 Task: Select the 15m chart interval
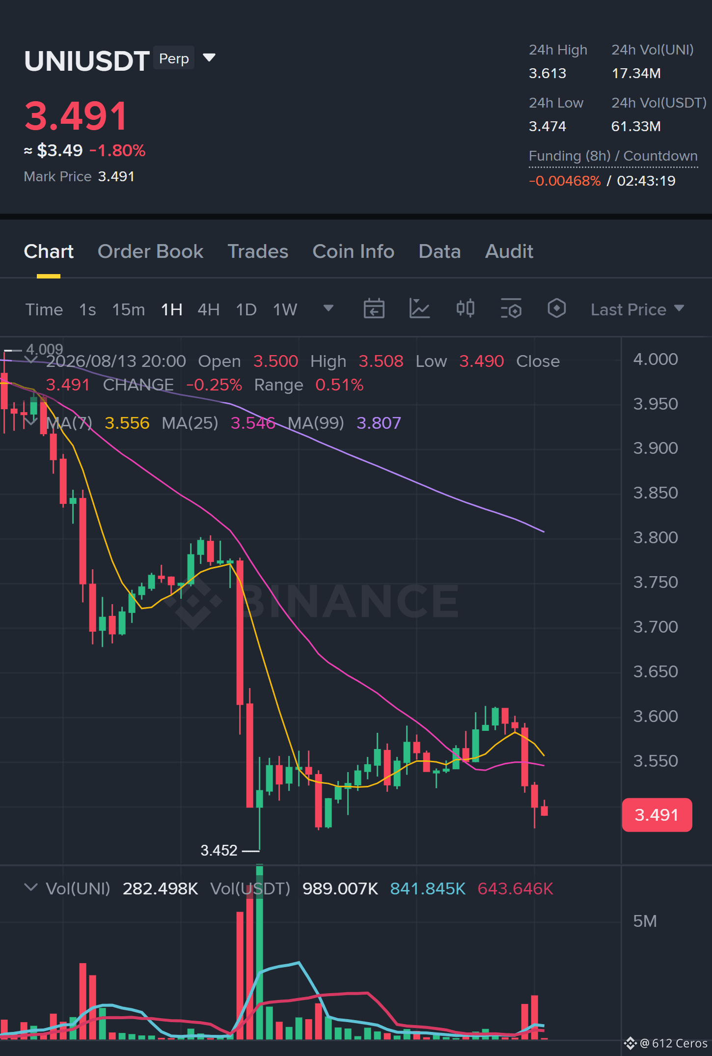(129, 309)
